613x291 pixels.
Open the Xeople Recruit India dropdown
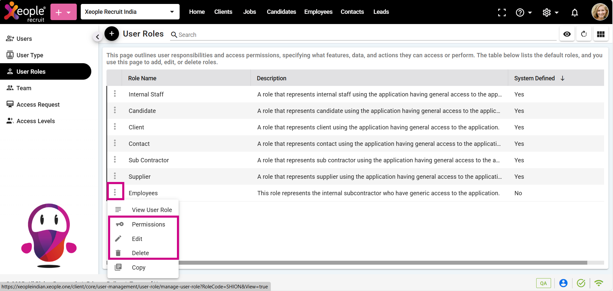130,12
